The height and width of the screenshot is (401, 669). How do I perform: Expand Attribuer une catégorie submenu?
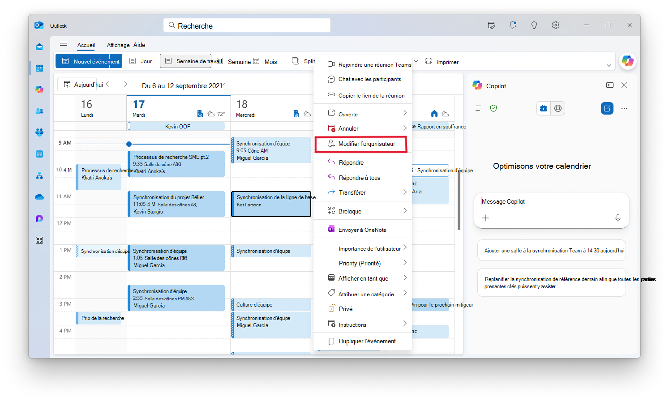pos(405,293)
